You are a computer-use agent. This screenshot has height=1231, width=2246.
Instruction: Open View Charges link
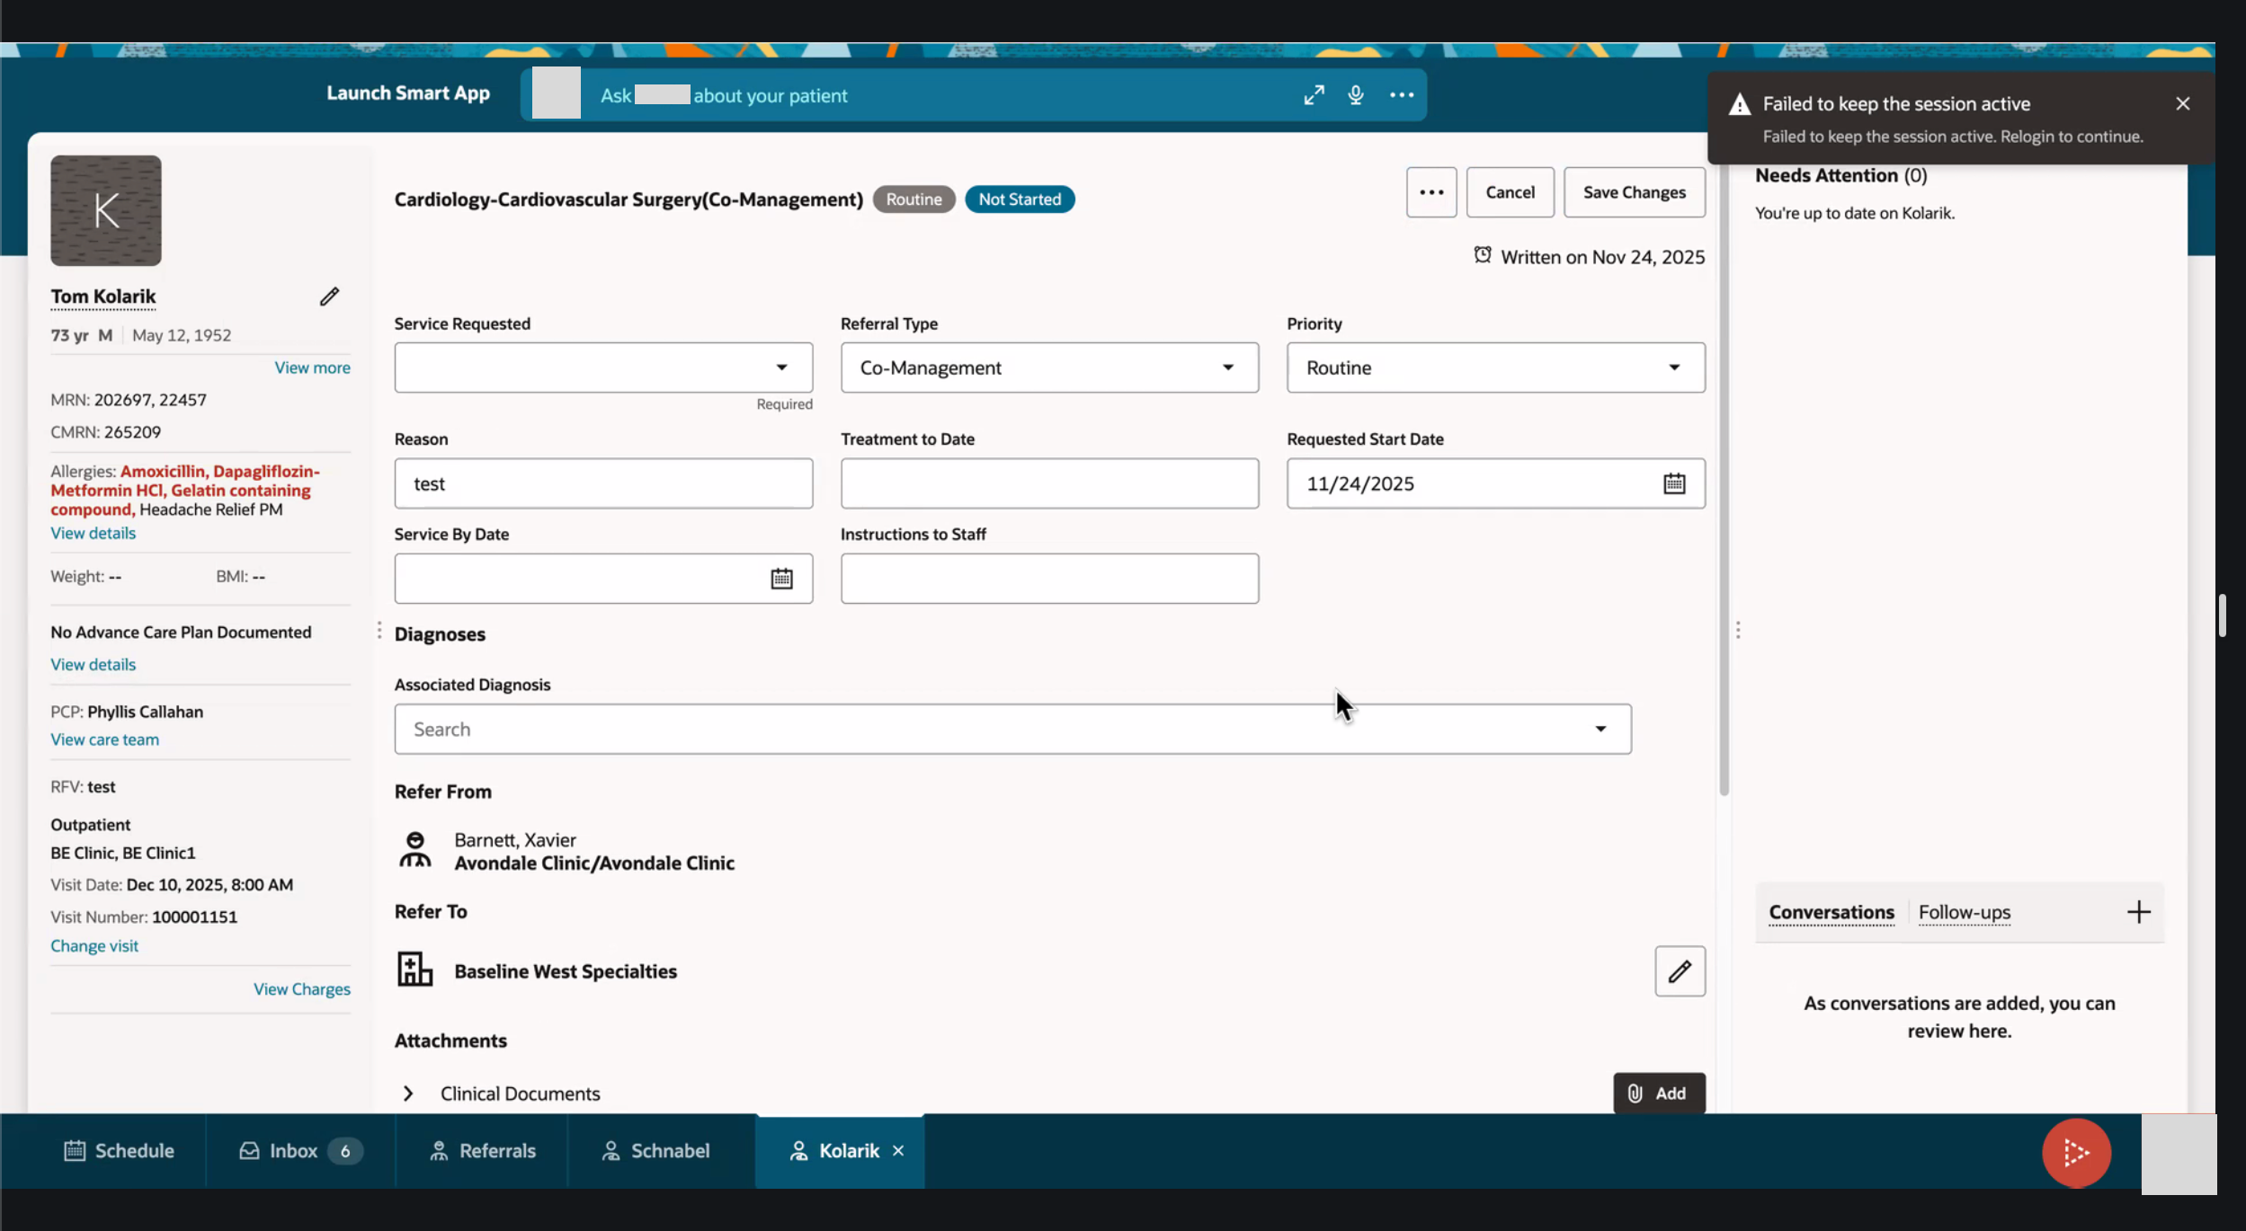pos(301,988)
